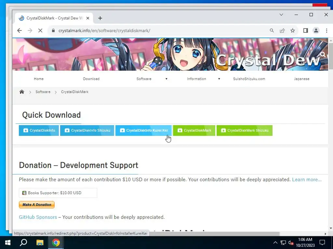
Task: Click Chrome taskbar icon
Action: 56,243
